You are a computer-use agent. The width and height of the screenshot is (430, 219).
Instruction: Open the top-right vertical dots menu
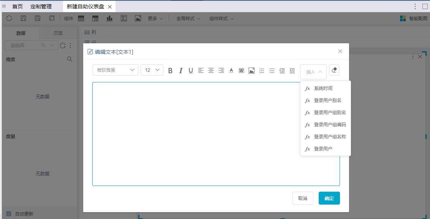(416, 6)
